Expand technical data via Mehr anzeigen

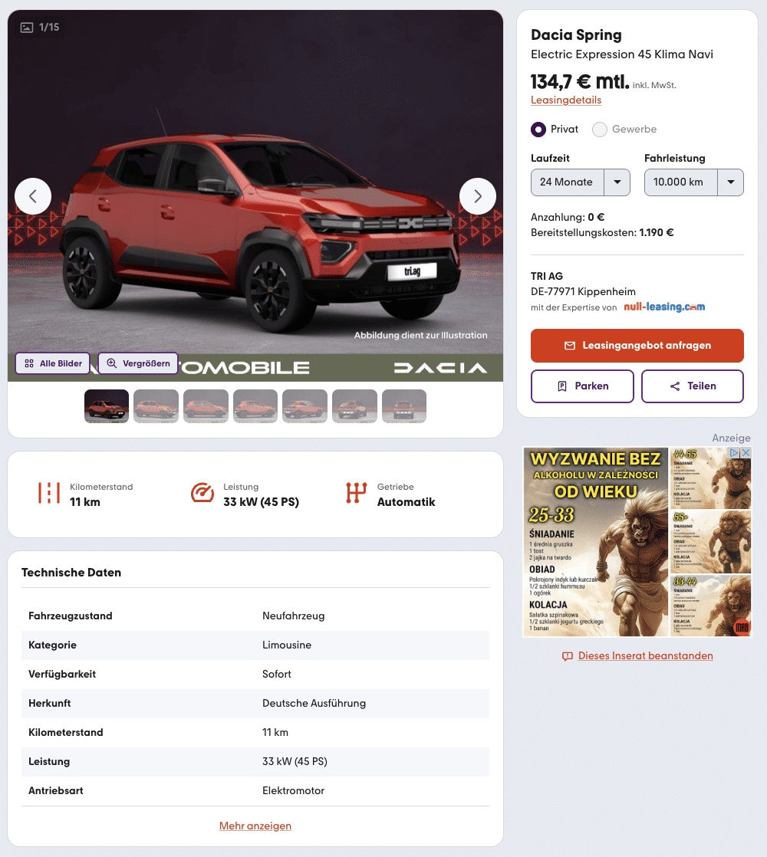click(255, 826)
